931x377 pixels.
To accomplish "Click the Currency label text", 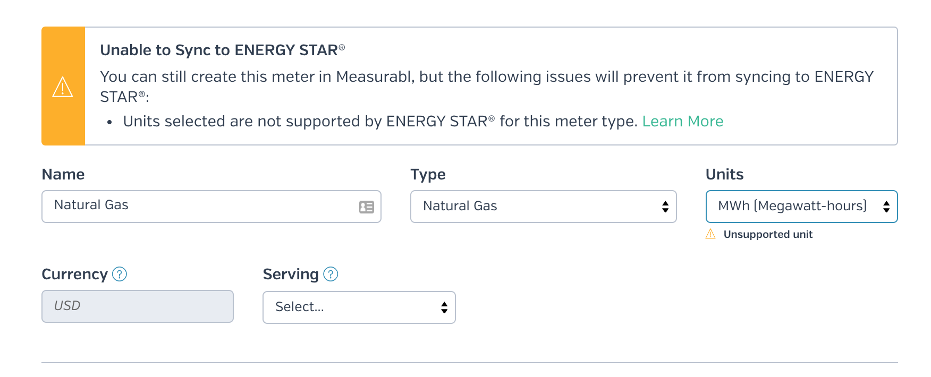I will pyautogui.click(x=75, y=275).
